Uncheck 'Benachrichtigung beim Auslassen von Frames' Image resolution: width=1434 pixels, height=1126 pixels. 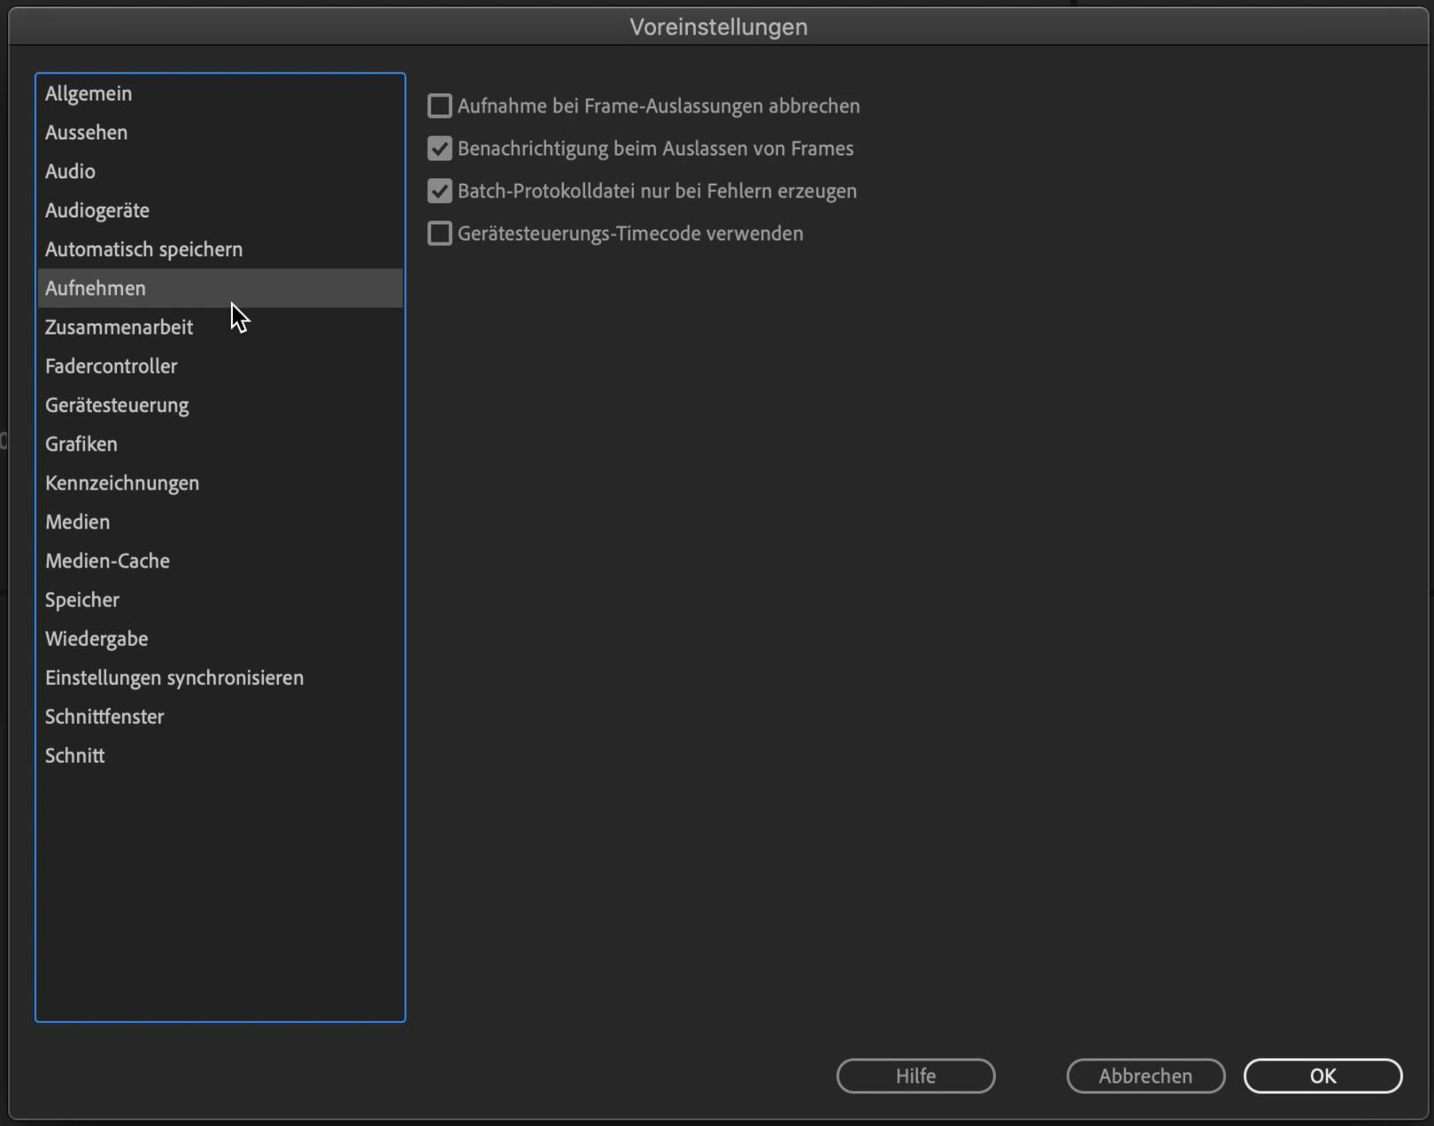click(440, 149)
